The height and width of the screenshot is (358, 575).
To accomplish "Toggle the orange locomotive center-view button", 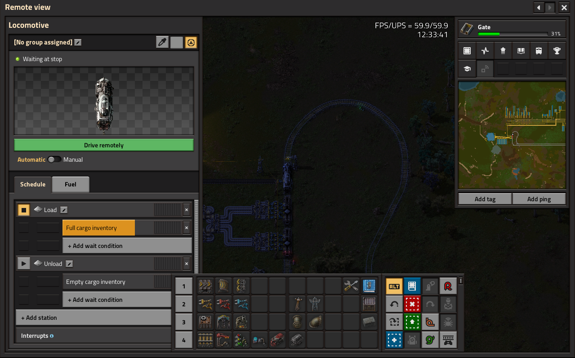I will pos(191,42).
